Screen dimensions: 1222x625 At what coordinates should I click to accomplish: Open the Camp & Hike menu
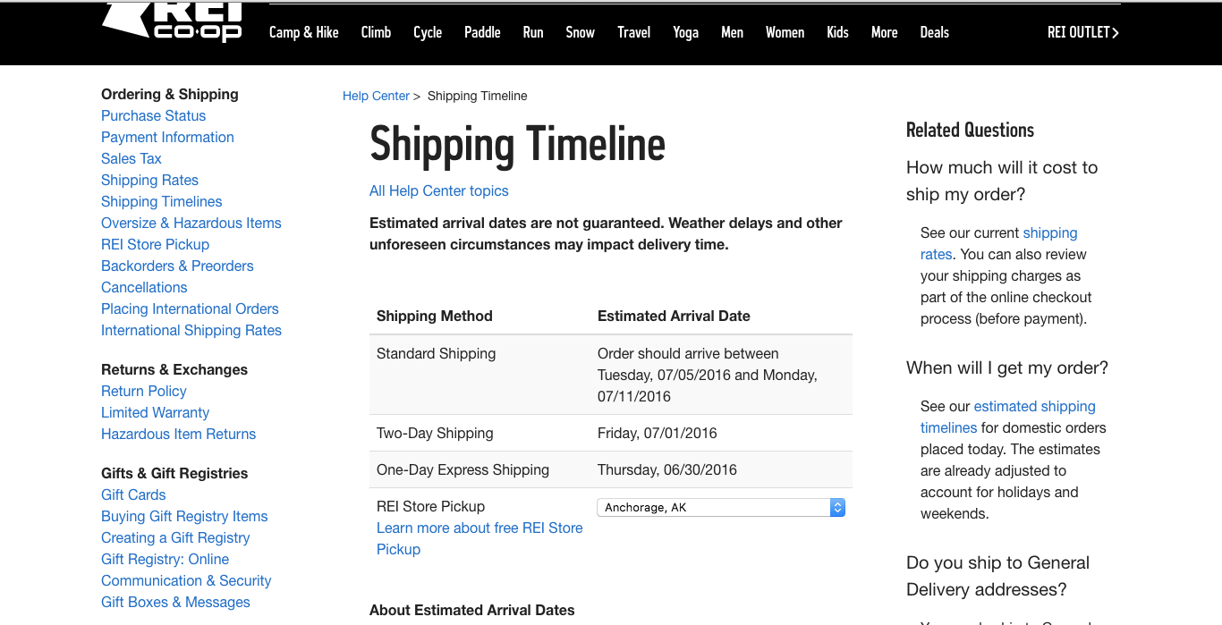click(304, 32)
